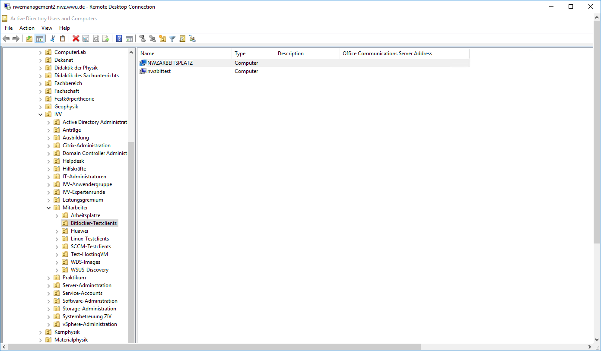Click the Create new user icon

point(143,39)
